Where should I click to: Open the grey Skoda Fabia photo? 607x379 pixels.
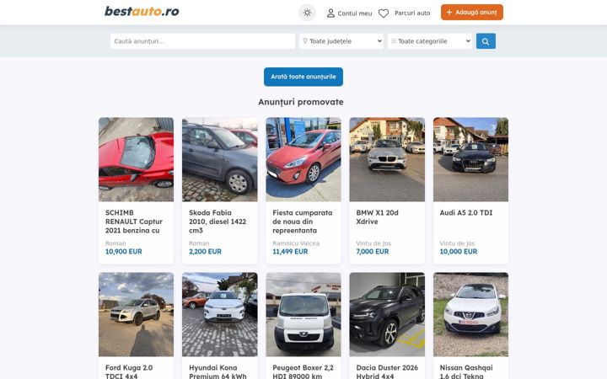pyautogui.click(x=220, y=159)
